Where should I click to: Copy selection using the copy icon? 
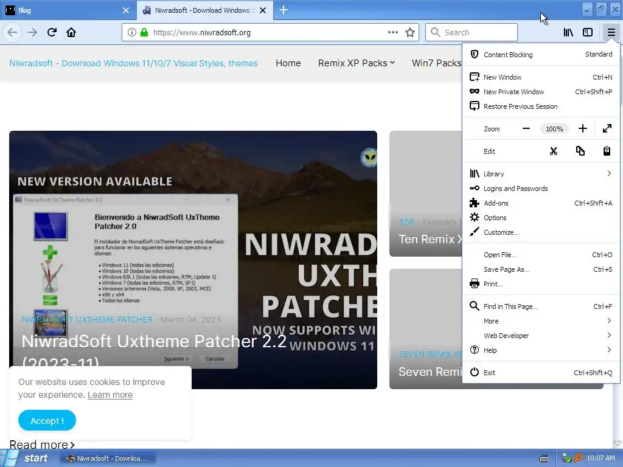click(x=580, y=151)
